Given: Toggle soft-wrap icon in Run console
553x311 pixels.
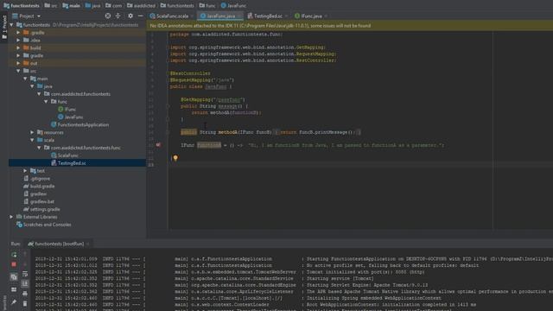Looking at the screenshot, I should tap(25, 274).
